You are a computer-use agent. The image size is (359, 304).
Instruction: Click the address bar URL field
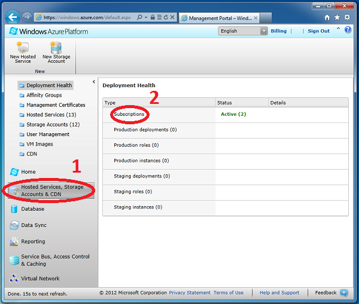click(87, 17)
